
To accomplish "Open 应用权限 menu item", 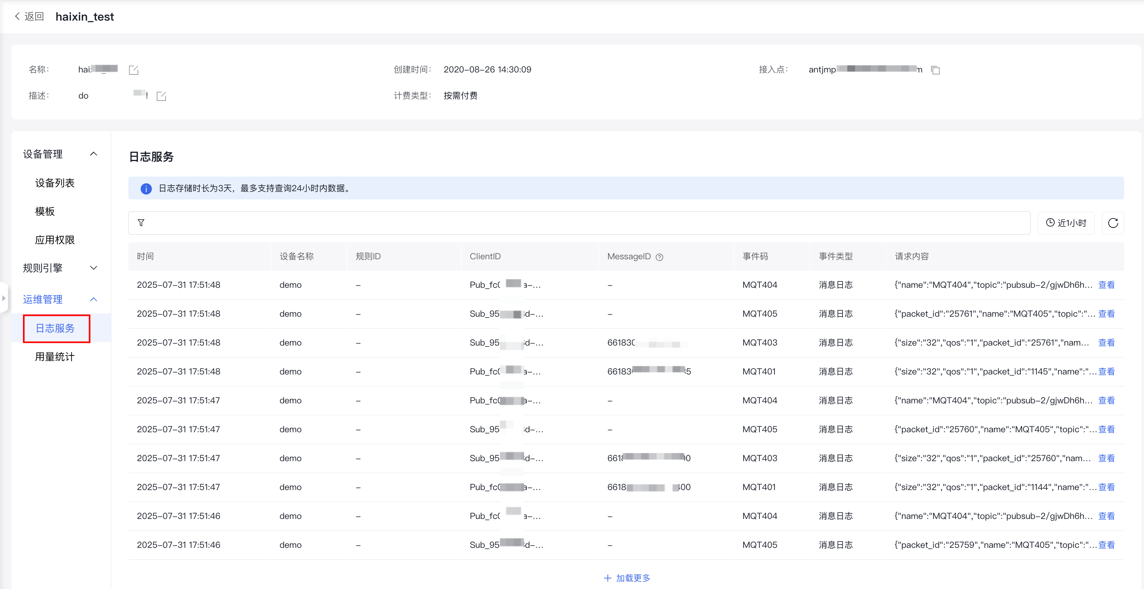I will coord(55,240).
